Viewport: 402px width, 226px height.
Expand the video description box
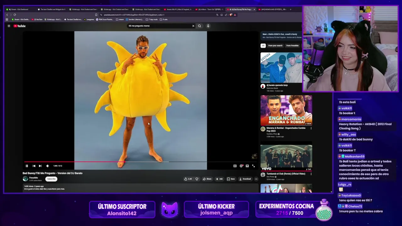(140, 188)
